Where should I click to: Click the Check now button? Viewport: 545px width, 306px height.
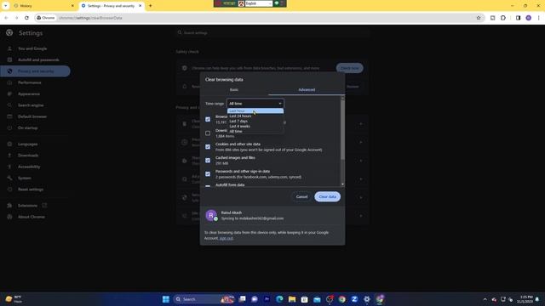[x=349, y=68]
